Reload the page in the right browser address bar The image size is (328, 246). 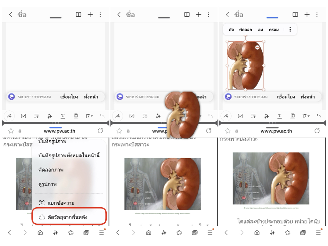point(317,131)
